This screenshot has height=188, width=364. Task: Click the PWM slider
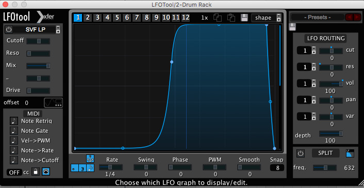click(x=214, y=167)
